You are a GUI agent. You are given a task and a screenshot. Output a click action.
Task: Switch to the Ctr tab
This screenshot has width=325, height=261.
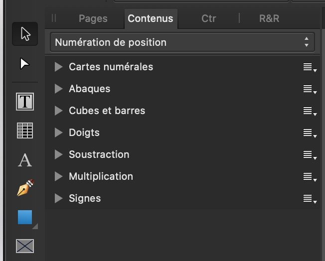point(209,18)
